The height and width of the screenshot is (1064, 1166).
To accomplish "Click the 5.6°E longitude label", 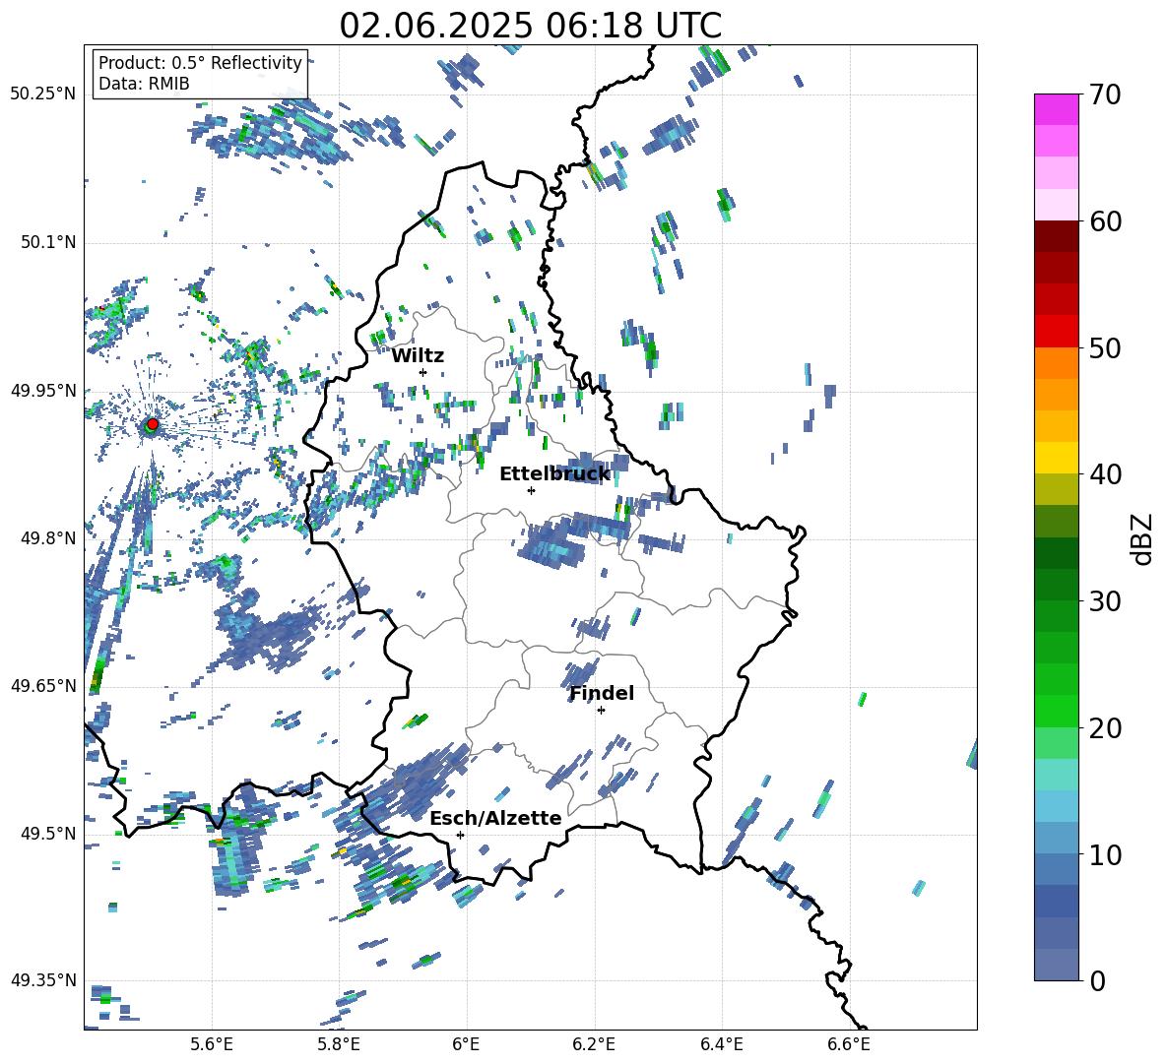I will coord(211,1044).
